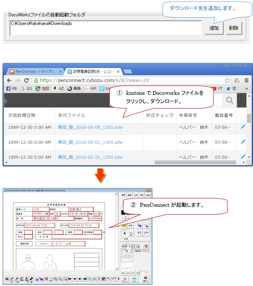Click the zoom in magnifier in bottom toolbar

coord(55,279)
